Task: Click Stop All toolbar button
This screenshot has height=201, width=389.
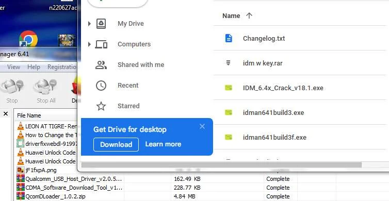Action: tap(45, 91)
